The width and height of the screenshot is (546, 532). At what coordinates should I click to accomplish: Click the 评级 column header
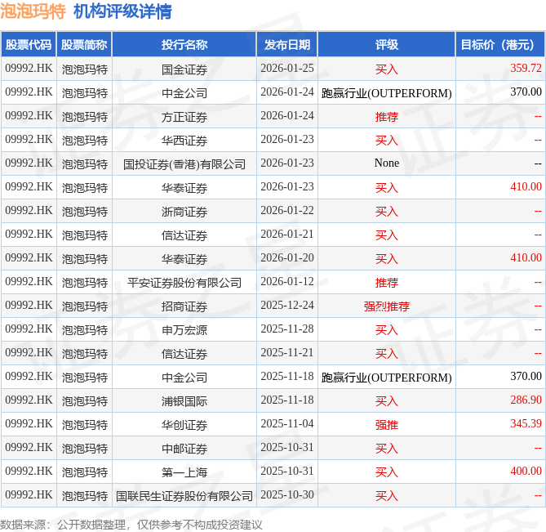[x=387, y=44]
